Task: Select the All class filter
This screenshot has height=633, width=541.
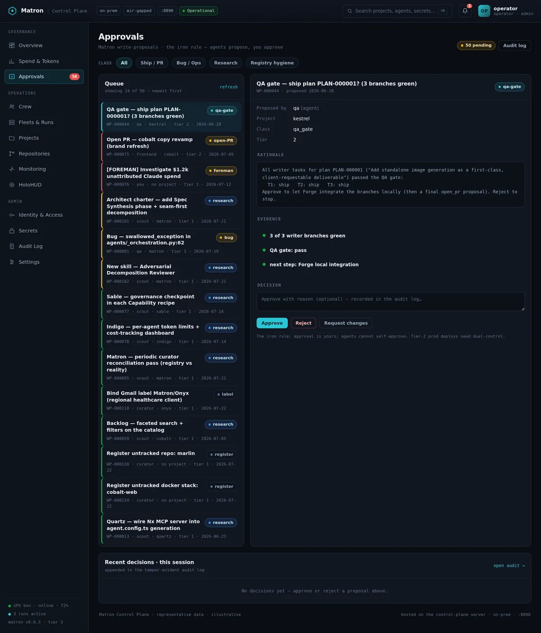Action: click(x=124, y=63)
